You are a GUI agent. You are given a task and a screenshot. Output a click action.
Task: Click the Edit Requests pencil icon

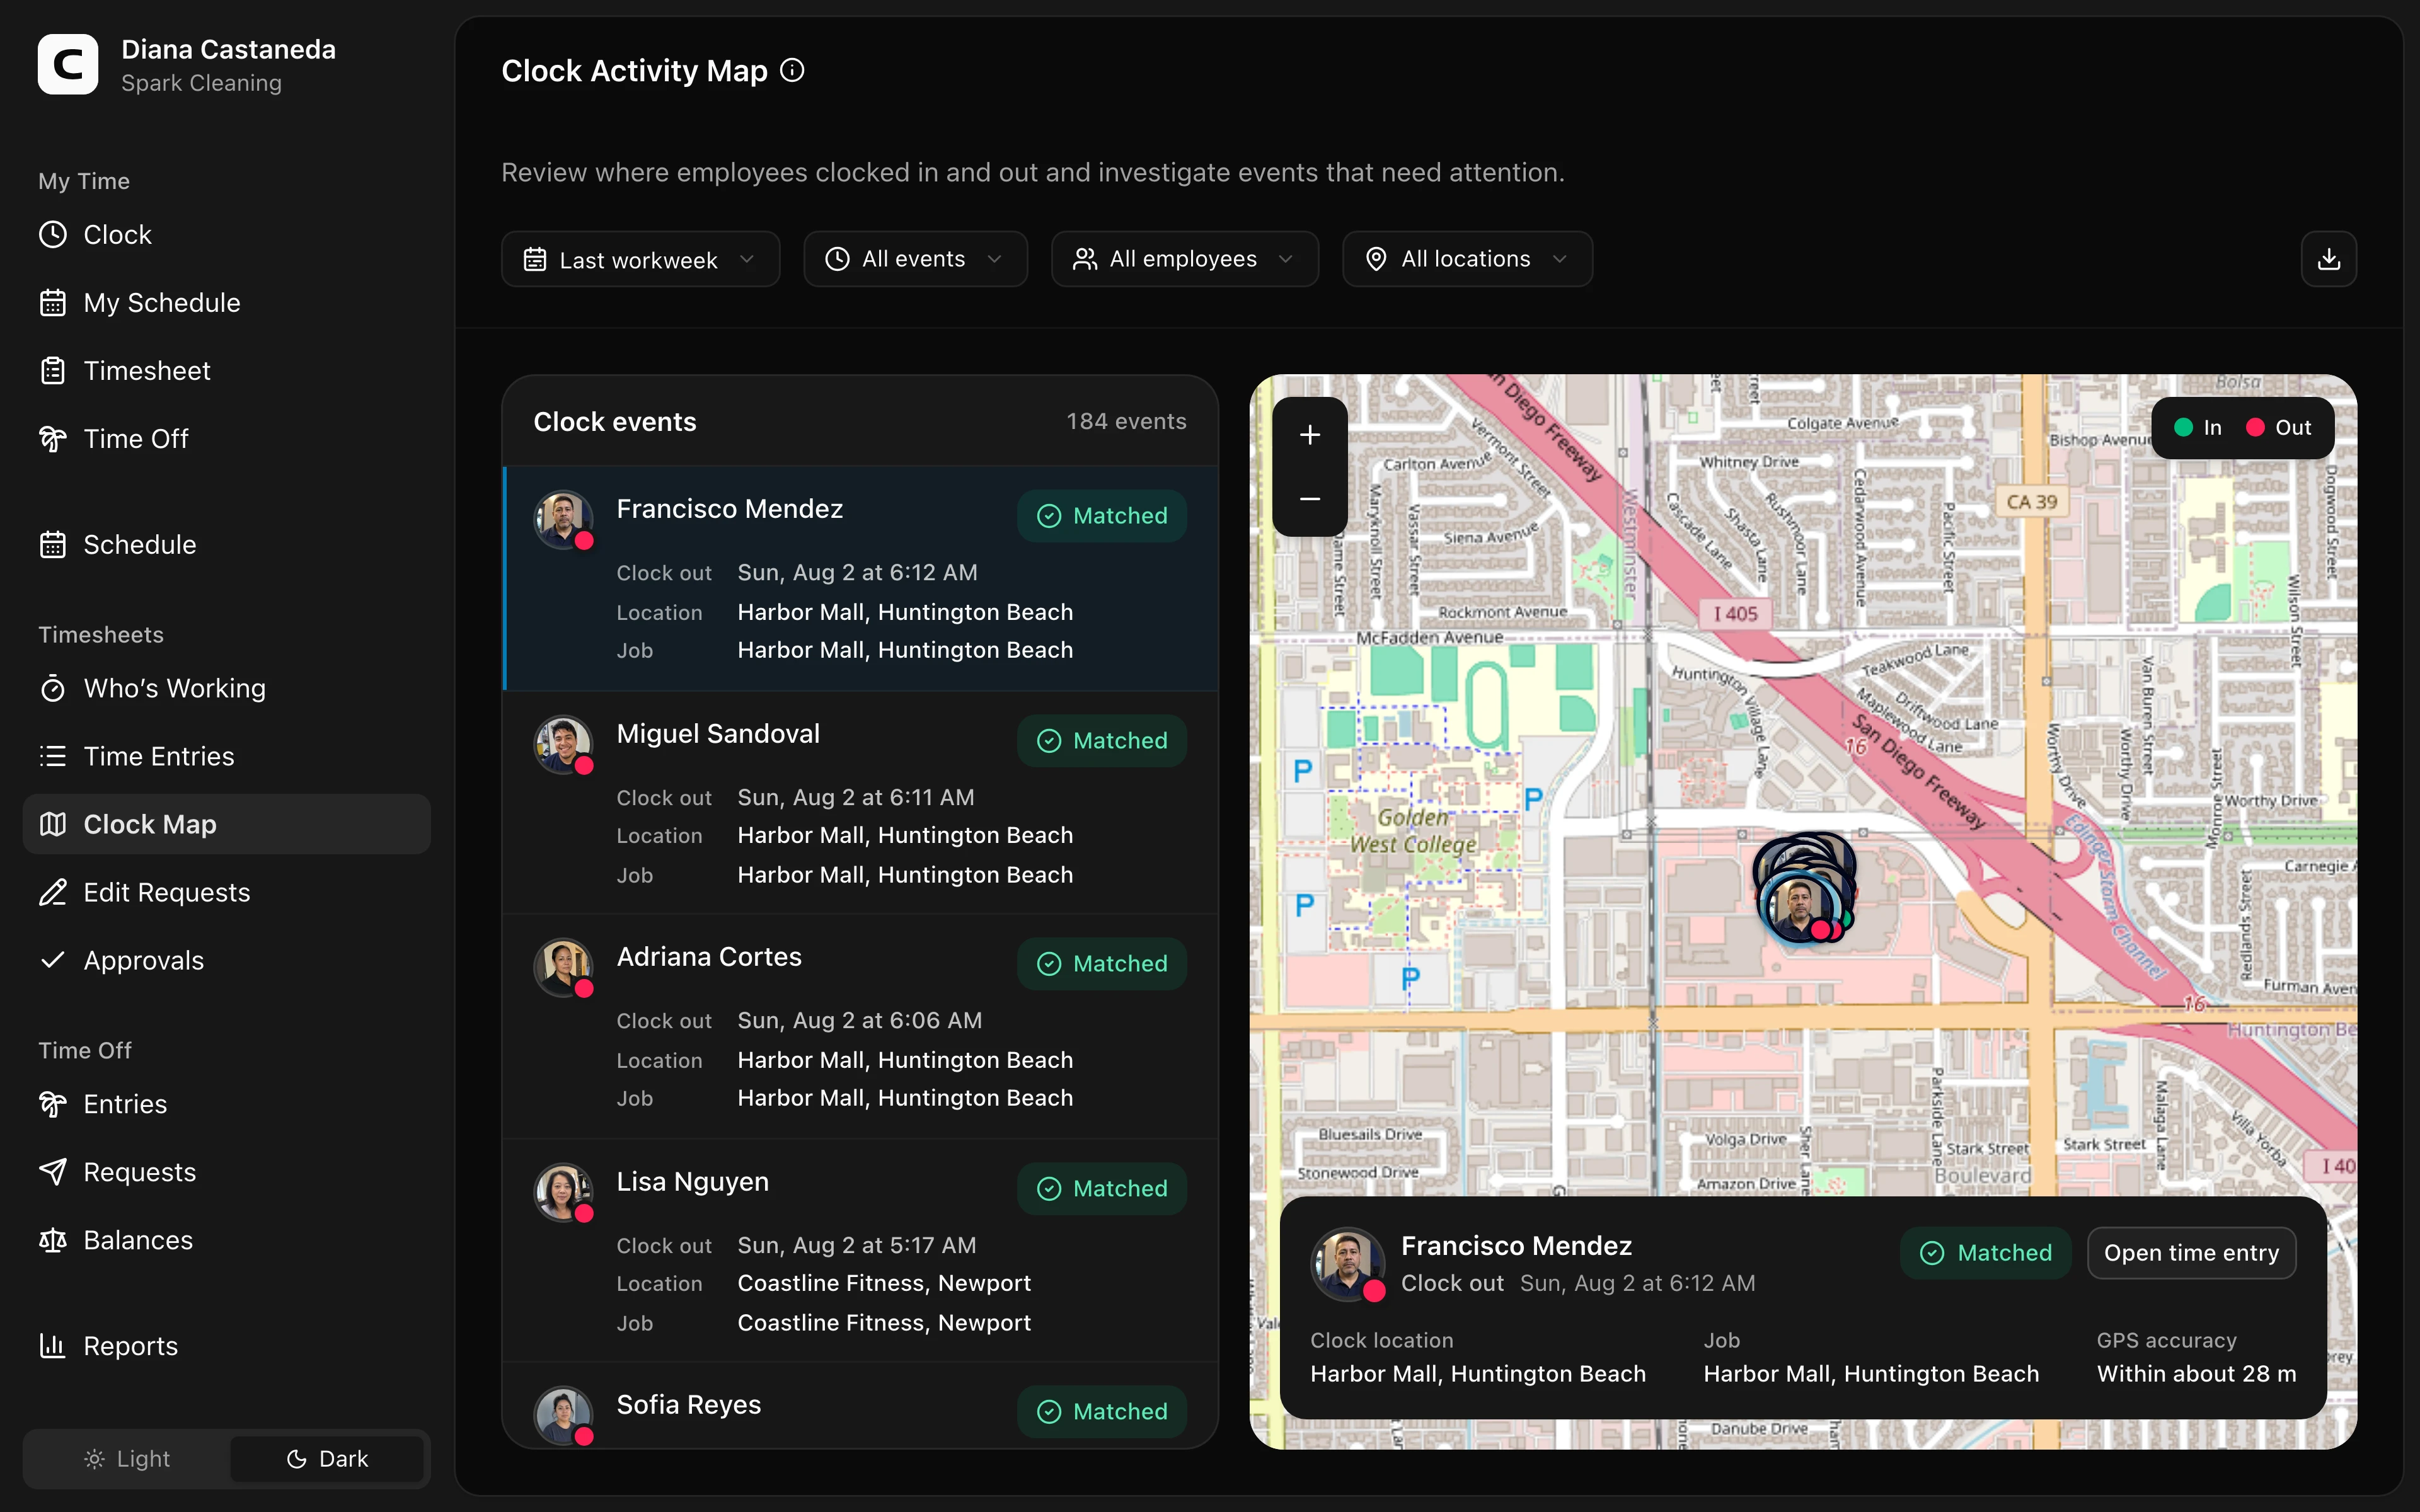pos(53,893)
